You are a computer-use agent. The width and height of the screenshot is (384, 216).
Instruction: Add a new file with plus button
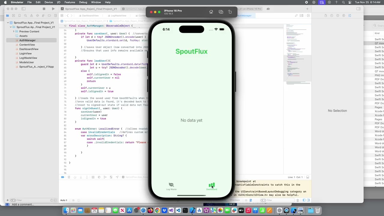tap(7, 200)
